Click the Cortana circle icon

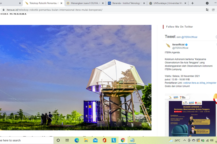(x=58, y=140)
